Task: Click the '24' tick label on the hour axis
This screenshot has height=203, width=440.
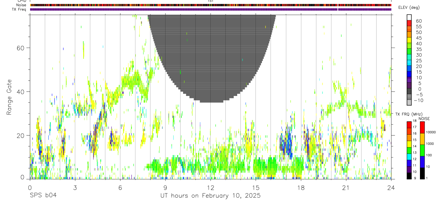Action: coord(391,188)
